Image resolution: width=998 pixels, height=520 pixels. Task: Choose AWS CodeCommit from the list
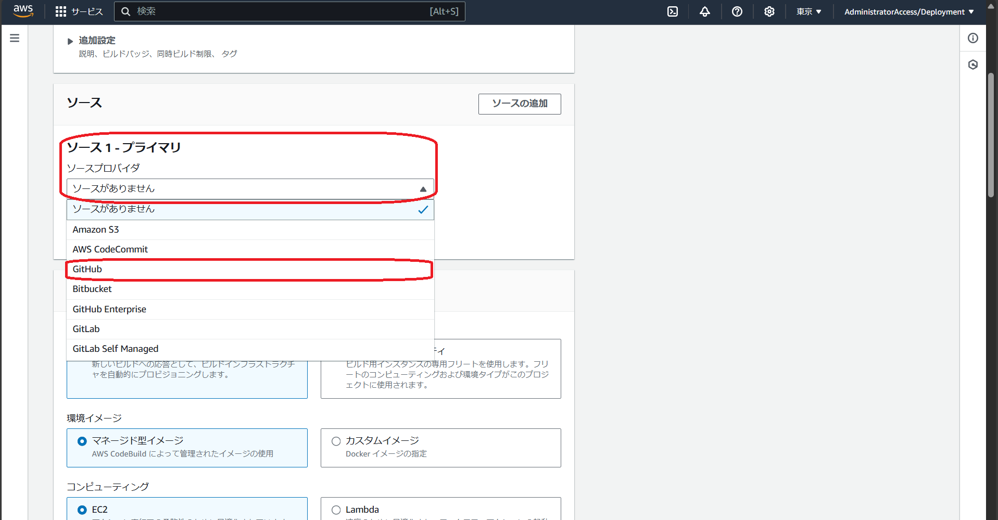click(250, 249)
